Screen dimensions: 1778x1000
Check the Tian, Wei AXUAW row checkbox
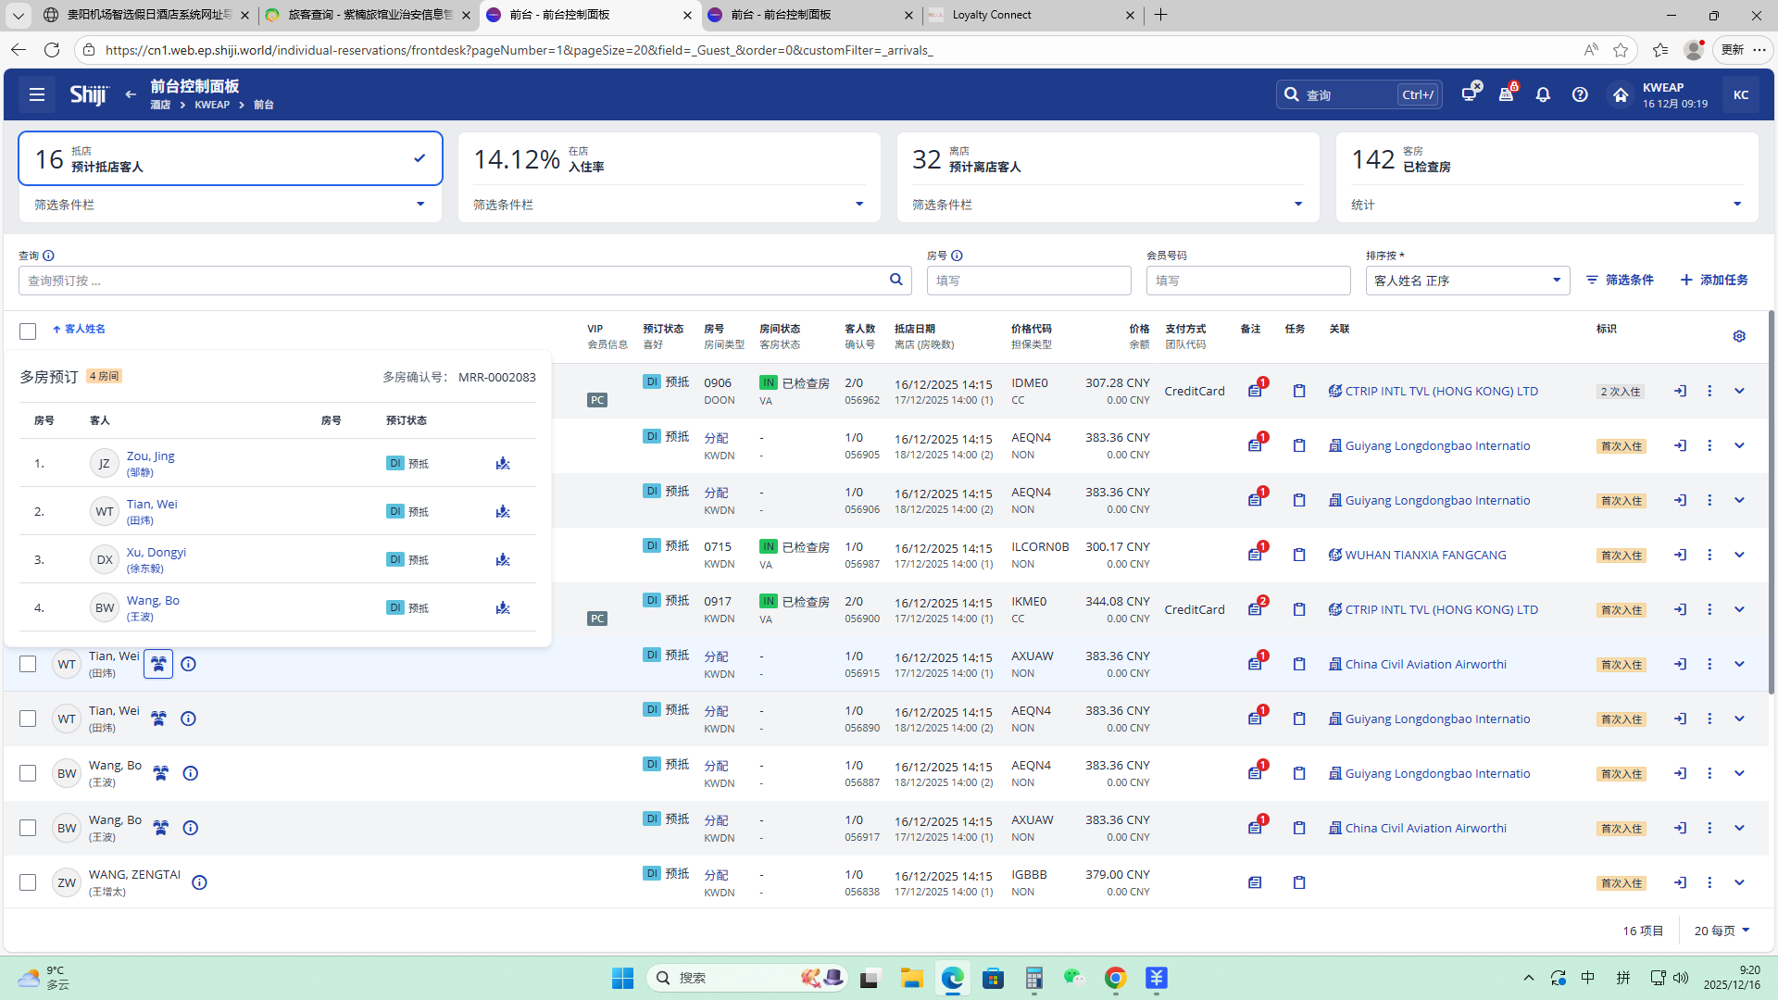[x=28, y=664]
